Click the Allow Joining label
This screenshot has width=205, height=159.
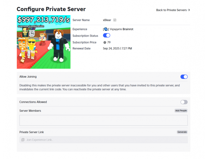tap(28, 77)
